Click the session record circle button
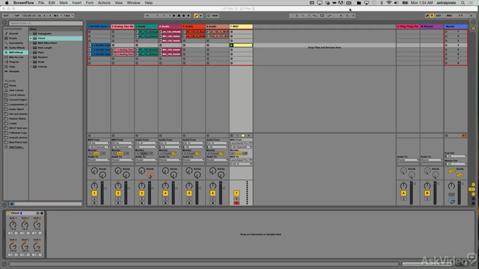Image resolution: width=479 pixels, height=269 pixels. pyautogui.click(x=209, y=16)
